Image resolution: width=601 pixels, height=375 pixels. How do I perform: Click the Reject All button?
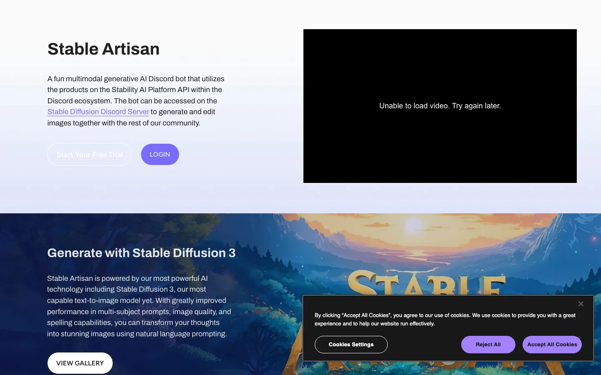pos(488,345)
